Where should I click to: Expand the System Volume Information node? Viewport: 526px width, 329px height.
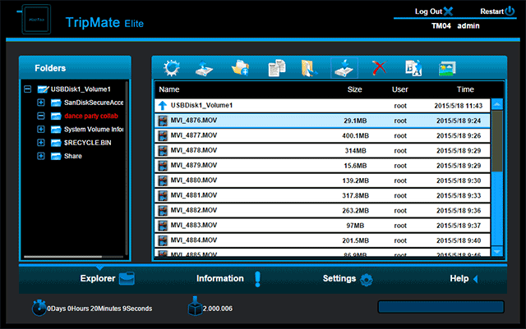(x=41, y=130)
